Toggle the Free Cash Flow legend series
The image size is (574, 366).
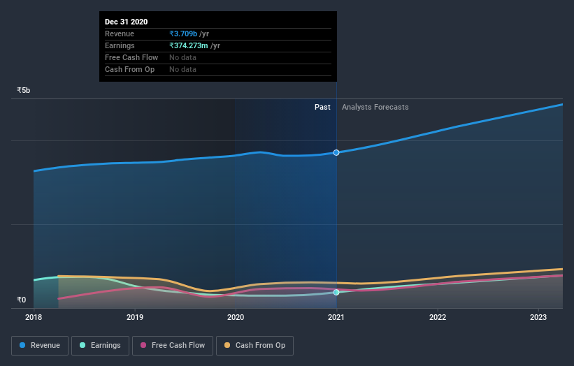point(173,346)
